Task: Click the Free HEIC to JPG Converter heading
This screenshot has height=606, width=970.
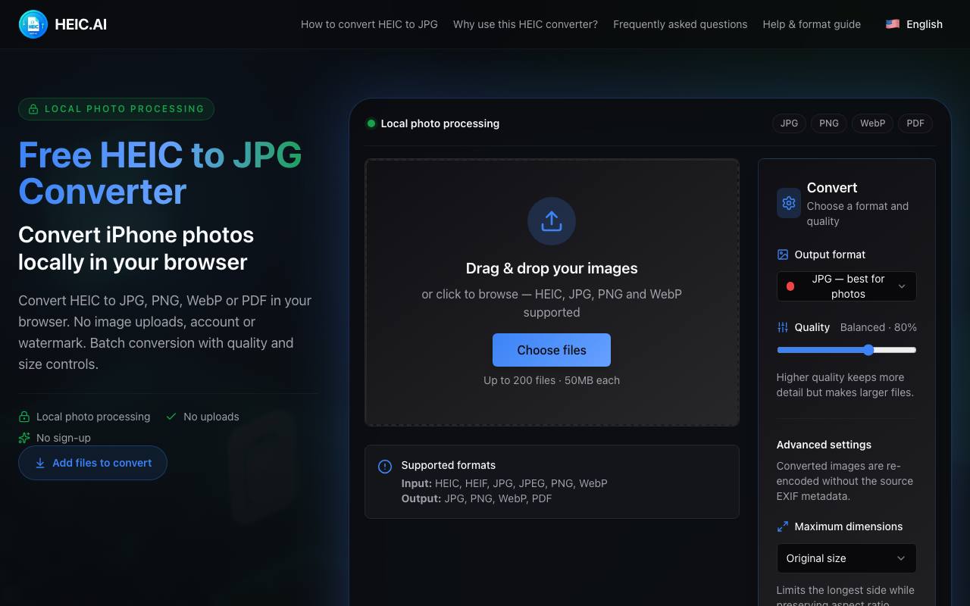Action: pyautogui.click(x=160, y=173)
